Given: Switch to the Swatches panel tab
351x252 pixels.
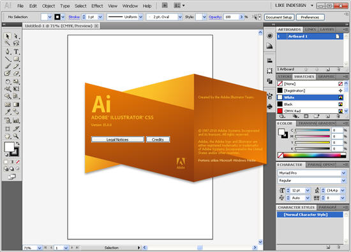Looking at the screenshot, I should (304, 76).
